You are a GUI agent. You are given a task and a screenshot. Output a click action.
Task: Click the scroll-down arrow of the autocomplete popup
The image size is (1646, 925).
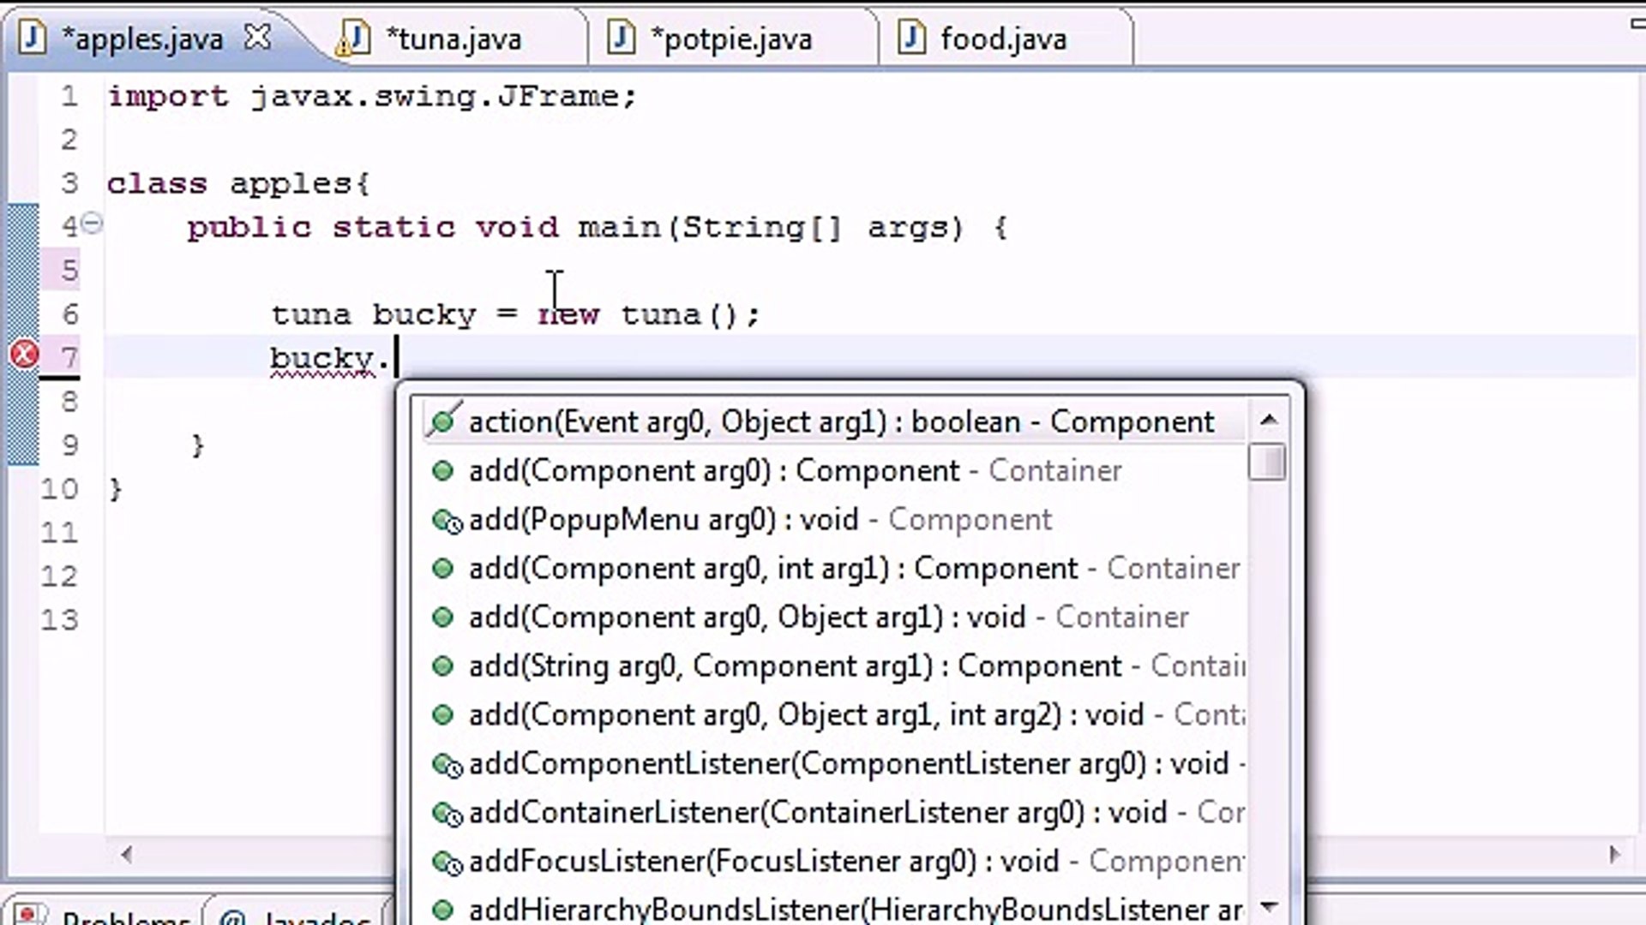pos(1269,905)
